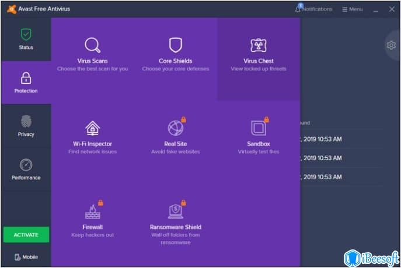The height and width of the screenshot is (268, 401).
Task: Click "Find network issues" description
Action: point(92,151)
